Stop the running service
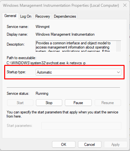Viewport: 130px width, 151px height. pyautogui.click(x=49, y=103)
